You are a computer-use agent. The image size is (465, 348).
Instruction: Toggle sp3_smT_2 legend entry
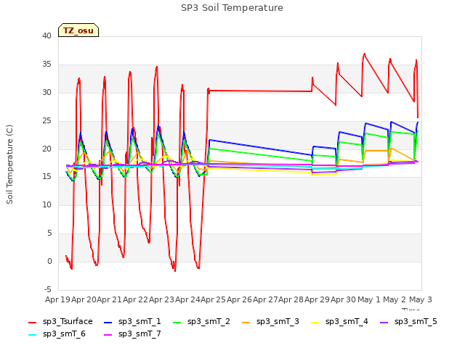click(201, 322)
